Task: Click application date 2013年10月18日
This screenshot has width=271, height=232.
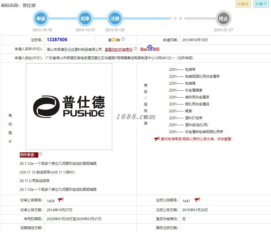Action: click(x=195, y=40)
